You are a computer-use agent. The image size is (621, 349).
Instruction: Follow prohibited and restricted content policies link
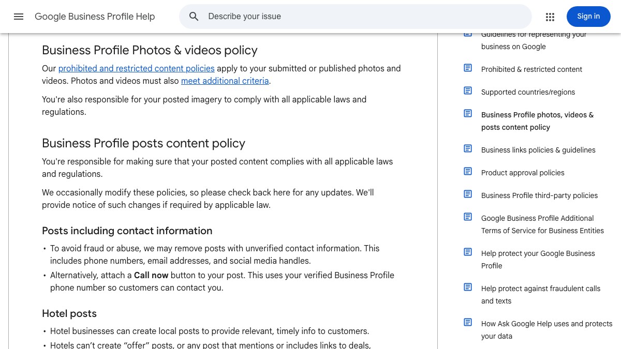point(136,68)
